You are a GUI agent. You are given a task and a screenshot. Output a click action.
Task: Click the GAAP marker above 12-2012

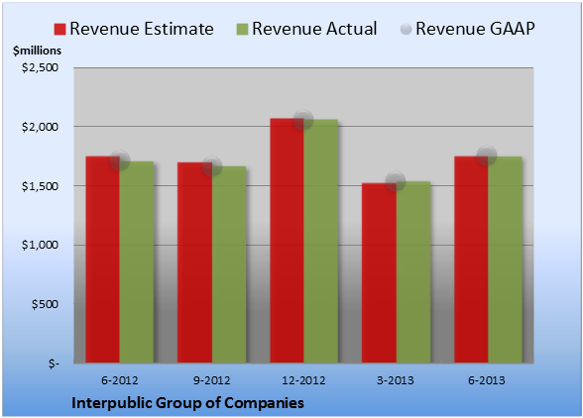[x=303, y=120]
